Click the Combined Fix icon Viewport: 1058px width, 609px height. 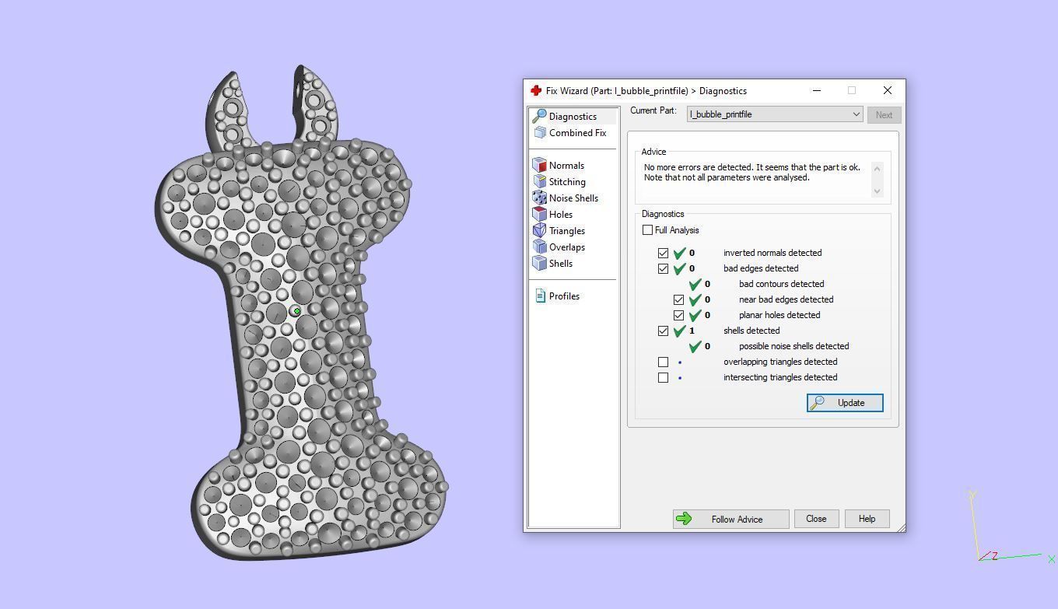coord(540,133)
